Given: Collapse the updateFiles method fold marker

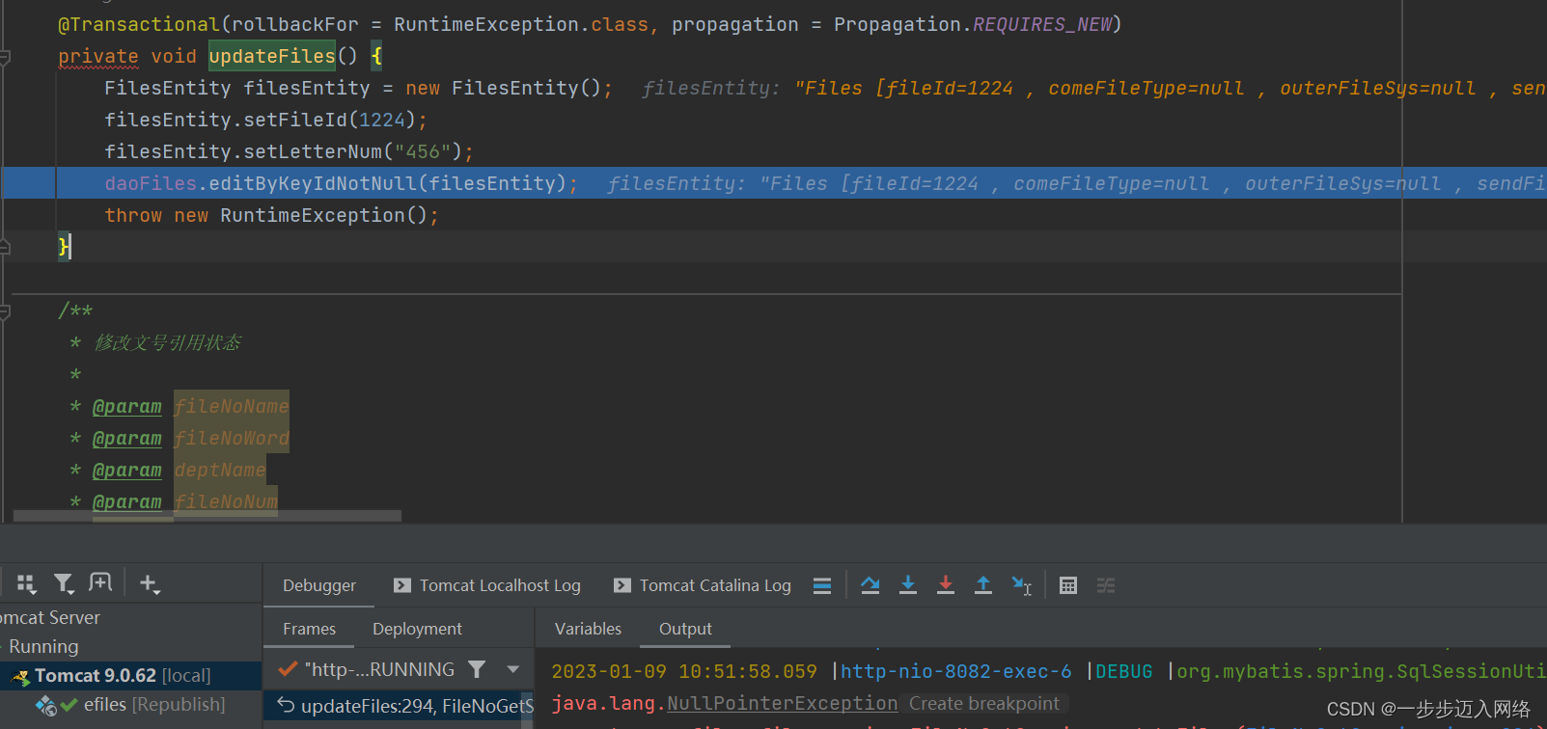Looking at the screenshot, I should (x=5, y=57).
